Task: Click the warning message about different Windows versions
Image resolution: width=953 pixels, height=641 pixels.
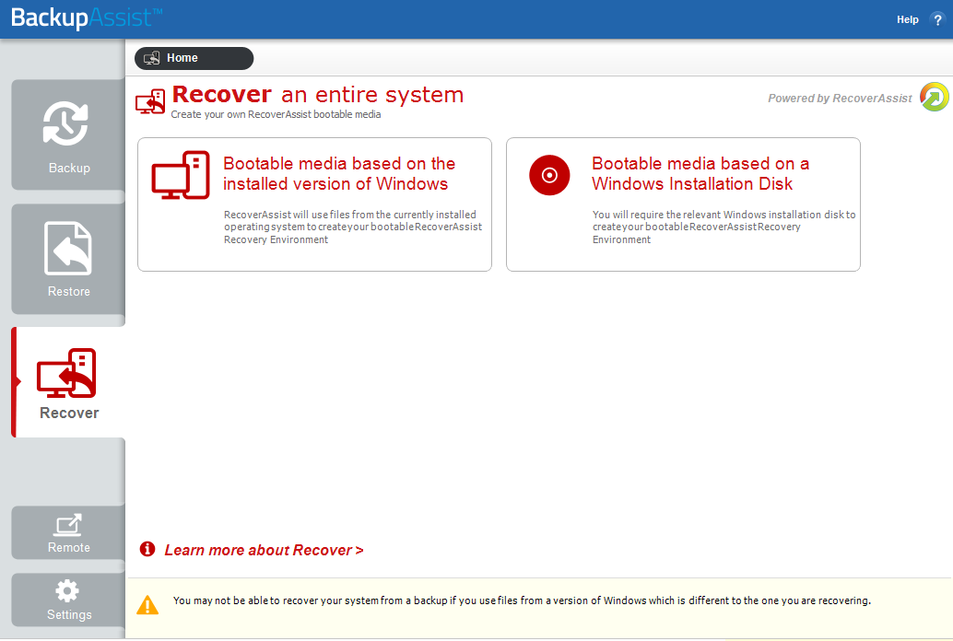Action: [x=522, y=600]
